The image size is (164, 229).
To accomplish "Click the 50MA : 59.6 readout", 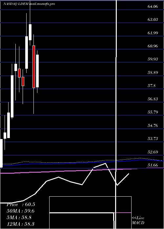I will 21,211.
